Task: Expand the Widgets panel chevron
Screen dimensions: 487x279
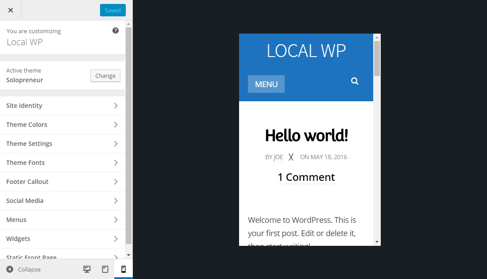Action: point(116,239)
